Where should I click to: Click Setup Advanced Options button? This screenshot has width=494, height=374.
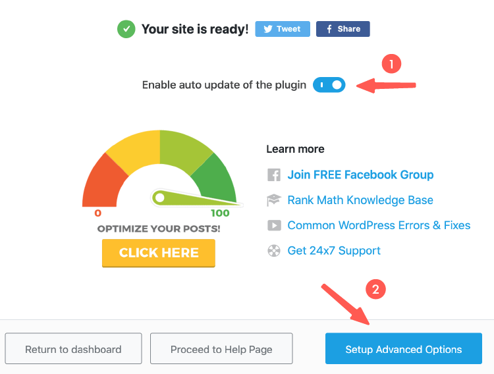click(x=404, y=349)
